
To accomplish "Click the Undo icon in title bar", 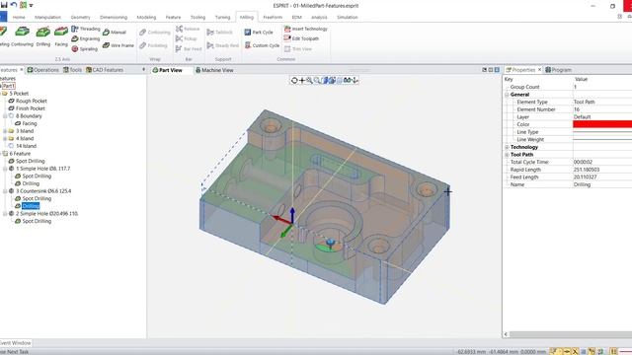I will point(13,5).
